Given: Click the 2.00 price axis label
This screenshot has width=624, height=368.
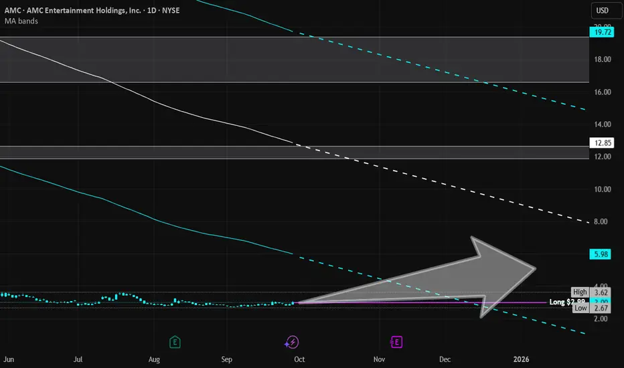Looking at the screenshot, I should [x=601, y=318].
